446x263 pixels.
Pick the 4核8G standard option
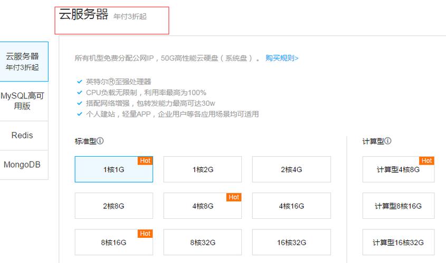(x=203, y=206)
